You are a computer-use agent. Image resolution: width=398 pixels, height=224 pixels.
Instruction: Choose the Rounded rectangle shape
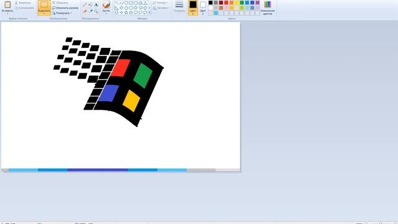click(x=136, y=3)
